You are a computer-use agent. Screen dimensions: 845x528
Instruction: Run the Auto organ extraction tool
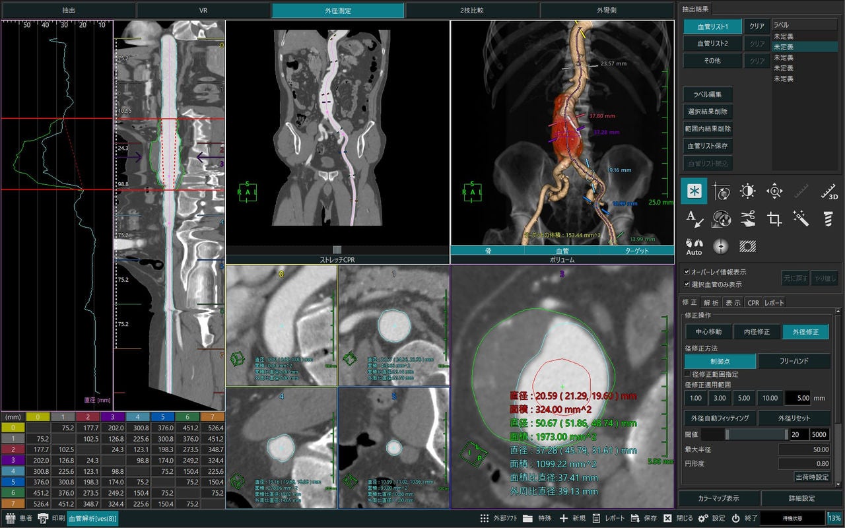pos(694,246)
